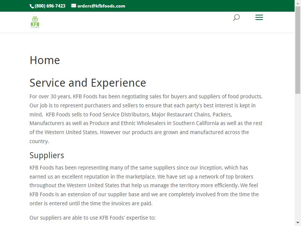This screenshot has width=301, height=226.
Task: Click the line starting "KFB Foods has been representing"
Action: [x=138, y=168]
